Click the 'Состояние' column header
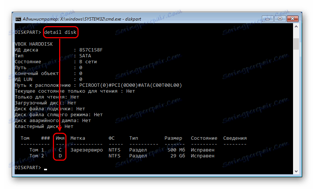 pos(204,138)
